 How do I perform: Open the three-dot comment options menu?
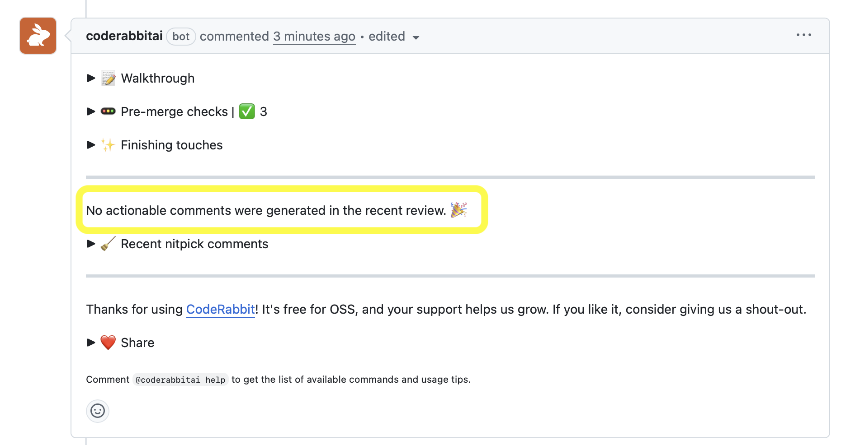click(803, 35)
